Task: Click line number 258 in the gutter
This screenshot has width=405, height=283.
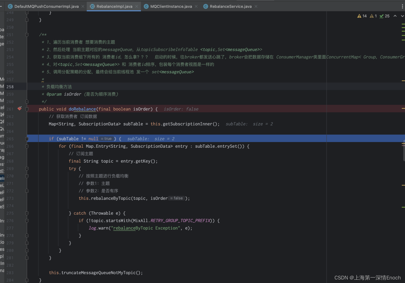Action: (10, 87)
